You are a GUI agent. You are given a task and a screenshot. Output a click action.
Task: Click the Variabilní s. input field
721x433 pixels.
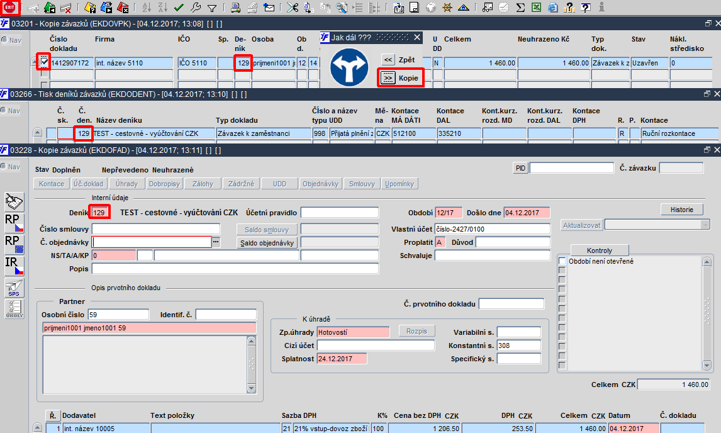click(519, 332)
